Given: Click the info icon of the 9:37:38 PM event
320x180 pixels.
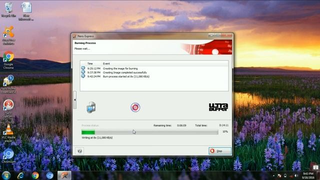Looking at the screenshot, I should click(83, 72).
